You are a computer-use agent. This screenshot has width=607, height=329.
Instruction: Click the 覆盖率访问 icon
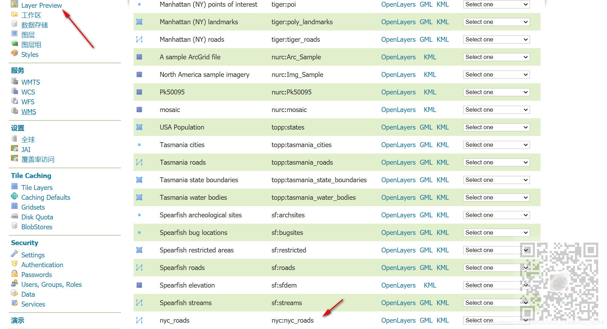point(14,158)
